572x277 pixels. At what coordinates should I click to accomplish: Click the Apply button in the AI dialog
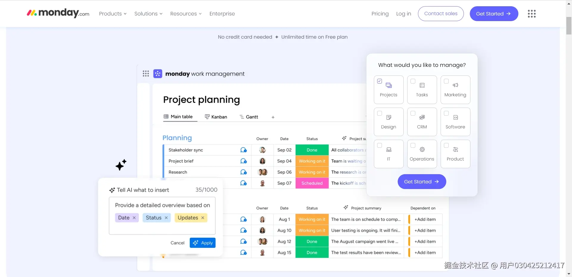click(203, 243)
